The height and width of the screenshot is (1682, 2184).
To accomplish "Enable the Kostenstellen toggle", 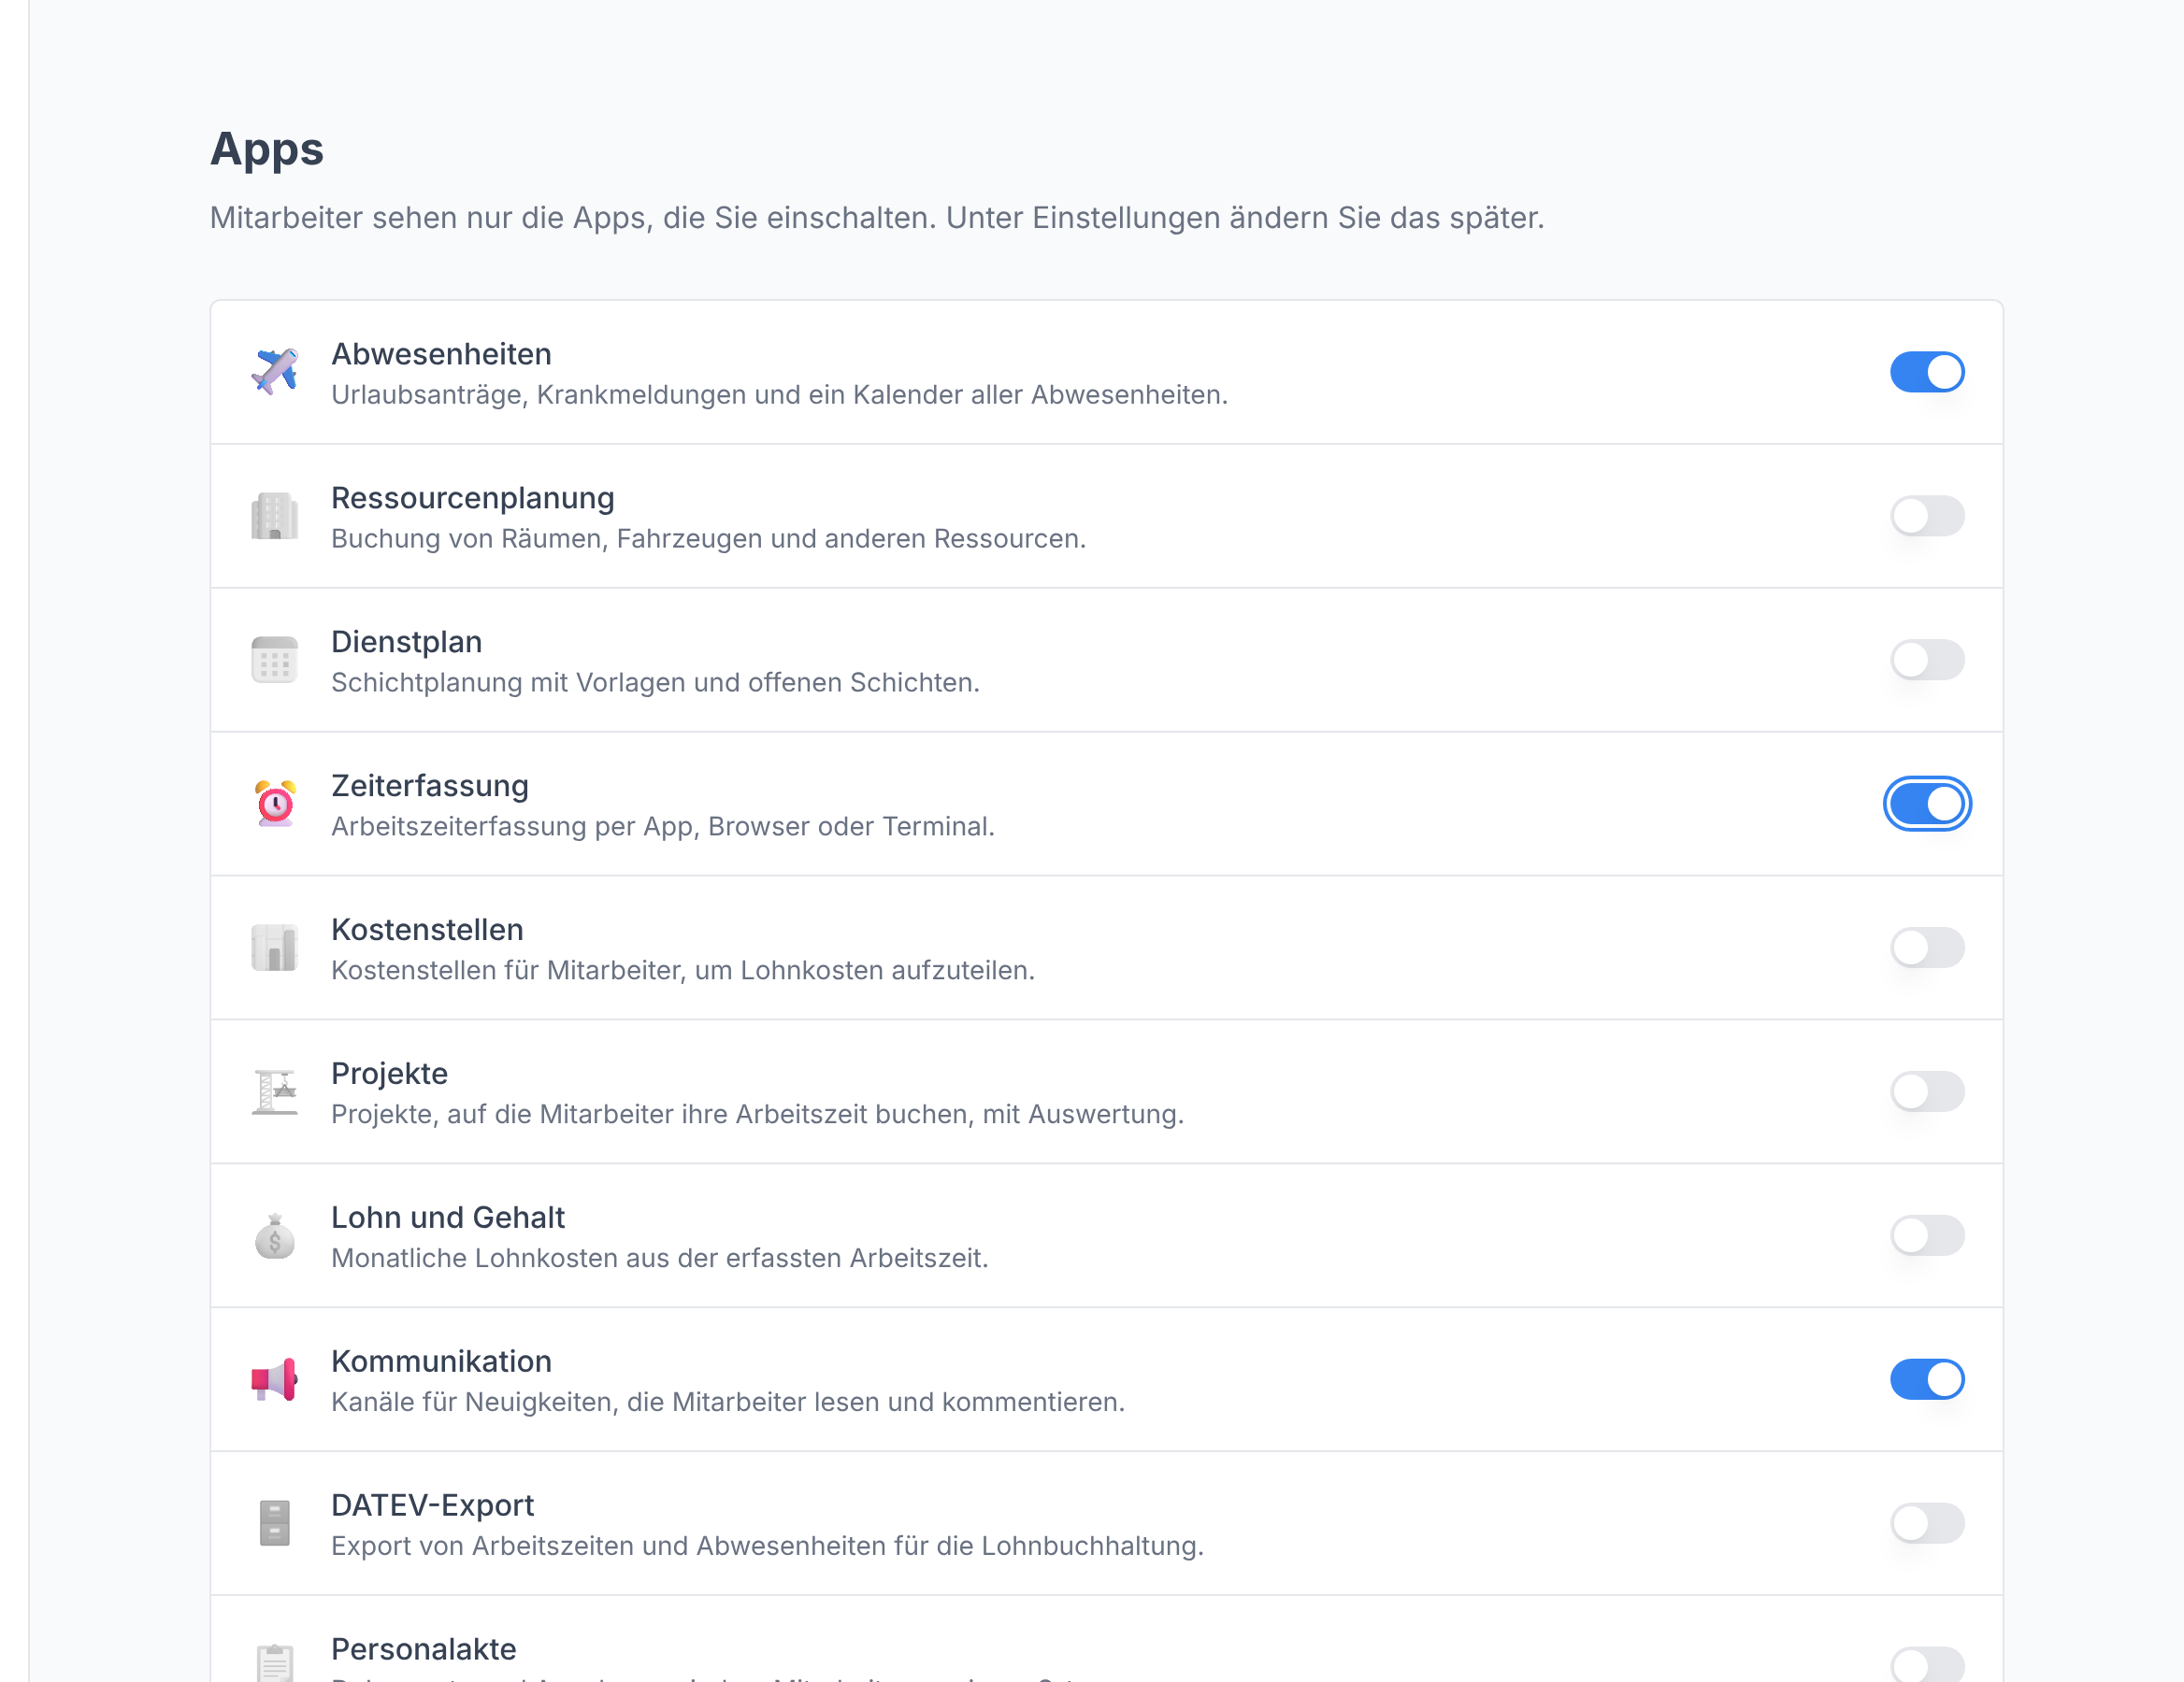I will pyautogui.click(x=1927, y=948).
